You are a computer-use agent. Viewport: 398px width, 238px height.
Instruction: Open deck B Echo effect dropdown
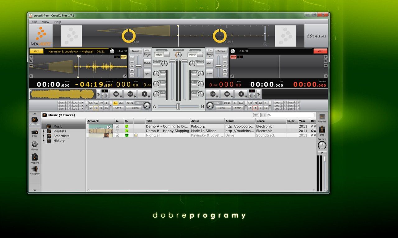point(223,108)
